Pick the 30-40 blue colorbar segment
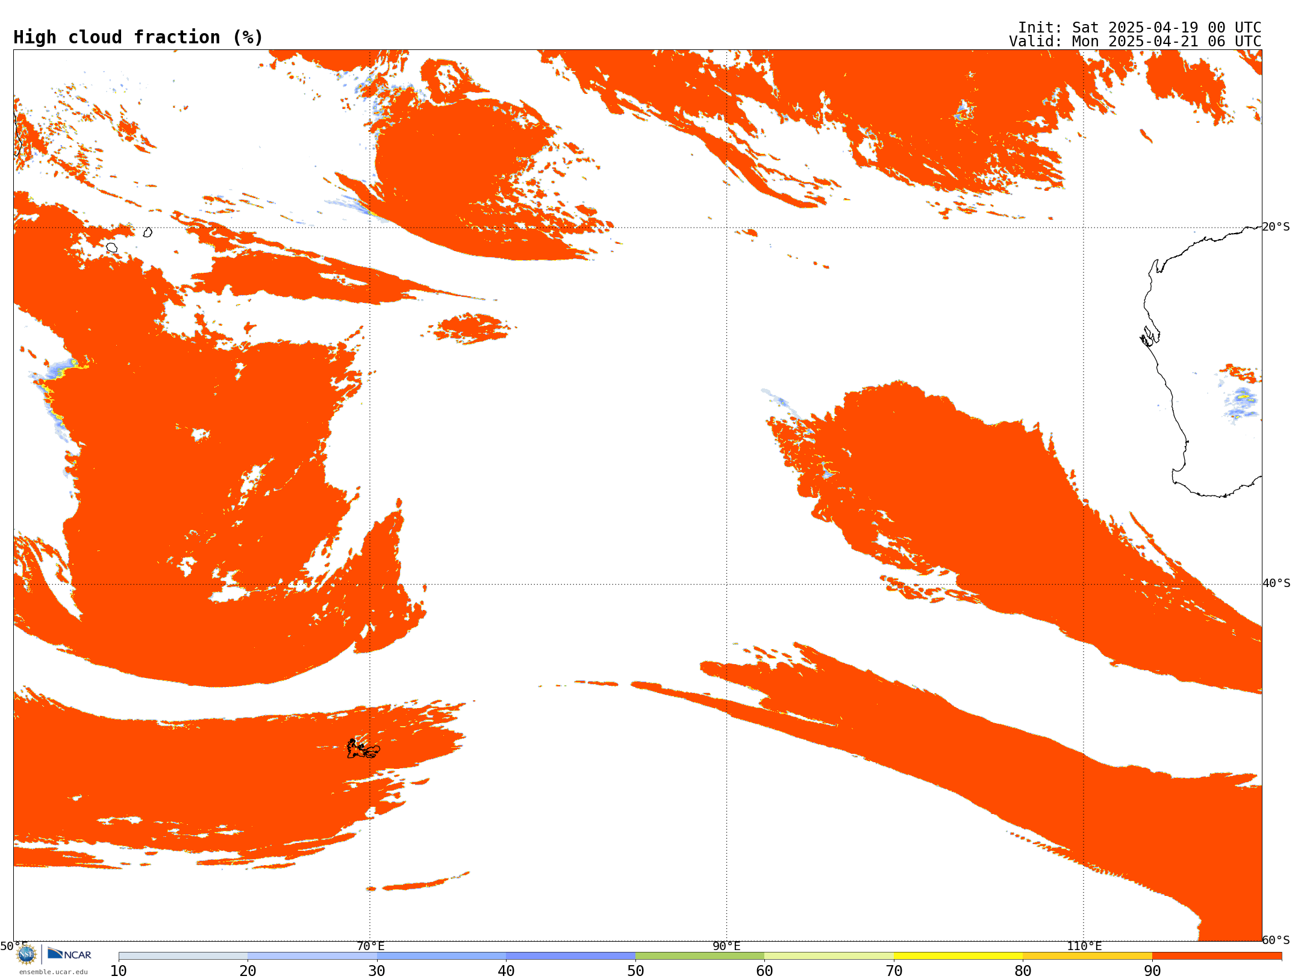This screenshot has width=1301, height=979. [441, 956]
